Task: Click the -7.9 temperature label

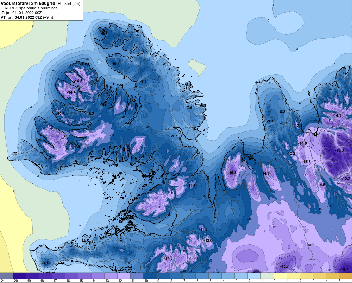Action: [77, 146]
